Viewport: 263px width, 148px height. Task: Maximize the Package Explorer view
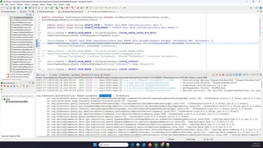click(x=33, y=12)
